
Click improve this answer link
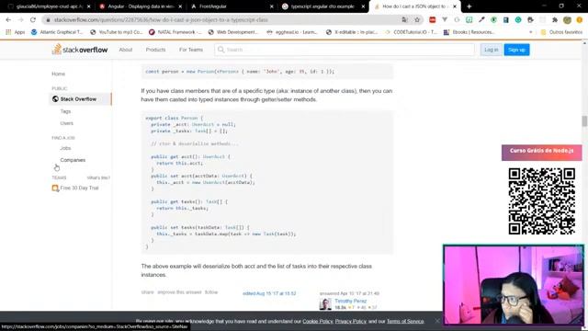click(179, 292)
